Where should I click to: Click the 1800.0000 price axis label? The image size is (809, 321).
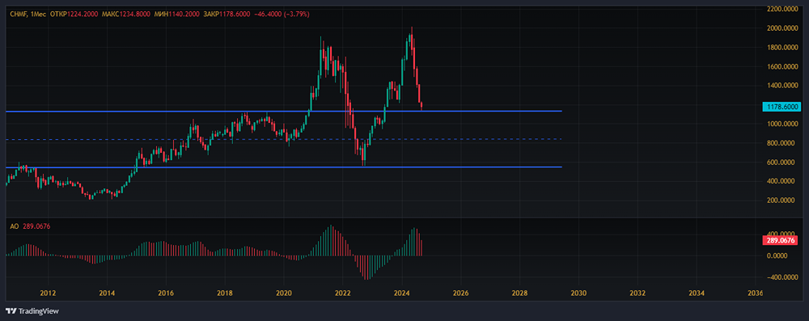pos(782,48)
